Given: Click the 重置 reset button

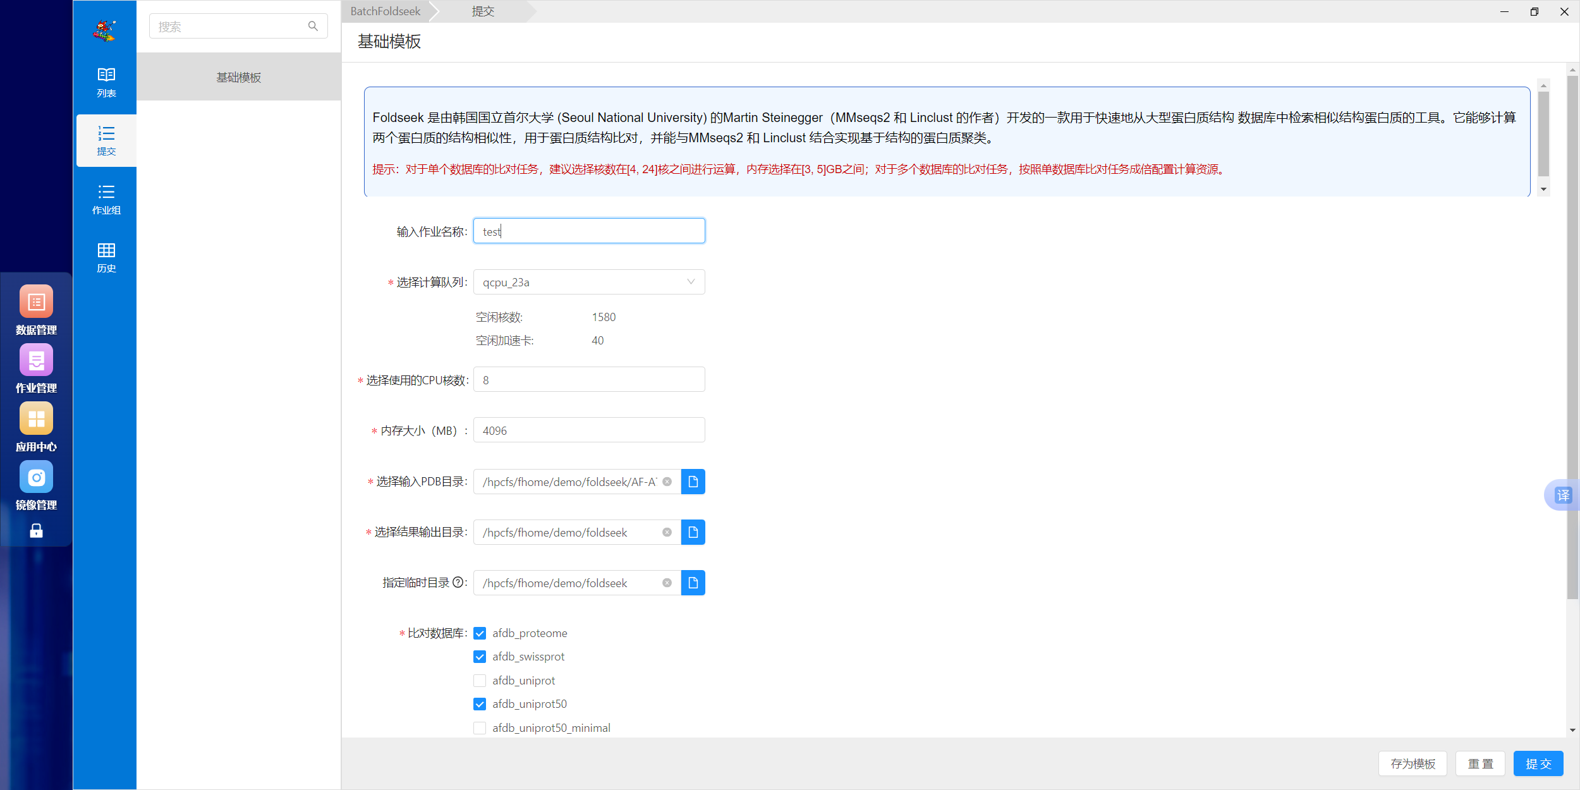Looking at the screenshot, I should (x=1480, y=763).
